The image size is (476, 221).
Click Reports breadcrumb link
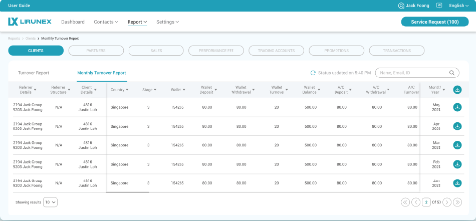coord(14,39)
